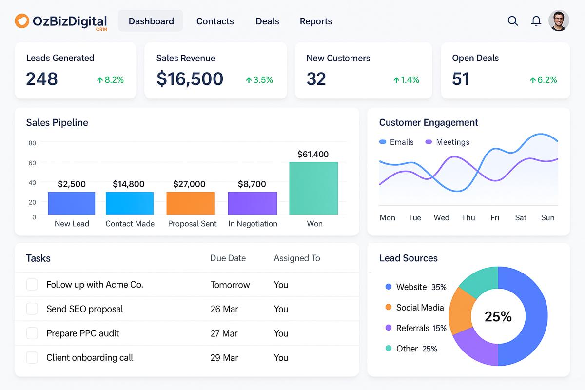
Task: Open the Leads Generated card
Action: (76, 71)
